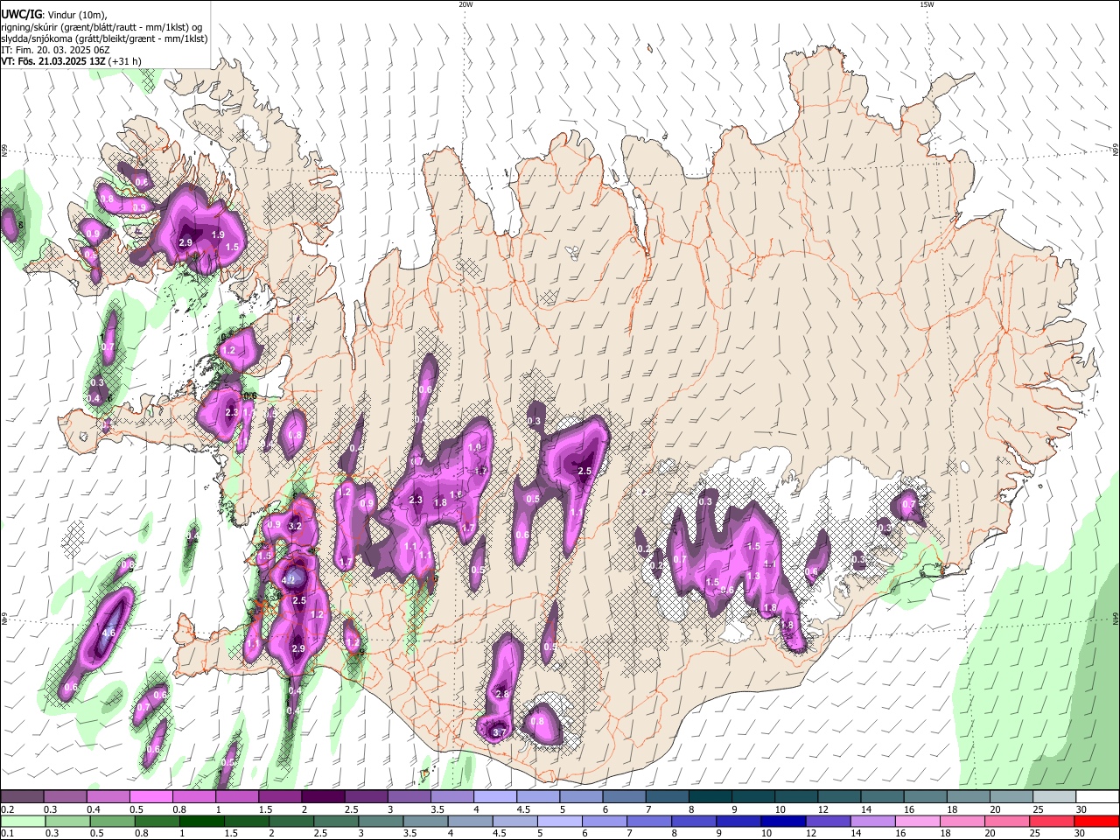Pick the lavender snow swatch between 4 and 4.5
Image resolution: width=1120 pixels, height=840 pixels.
(493, 796)
